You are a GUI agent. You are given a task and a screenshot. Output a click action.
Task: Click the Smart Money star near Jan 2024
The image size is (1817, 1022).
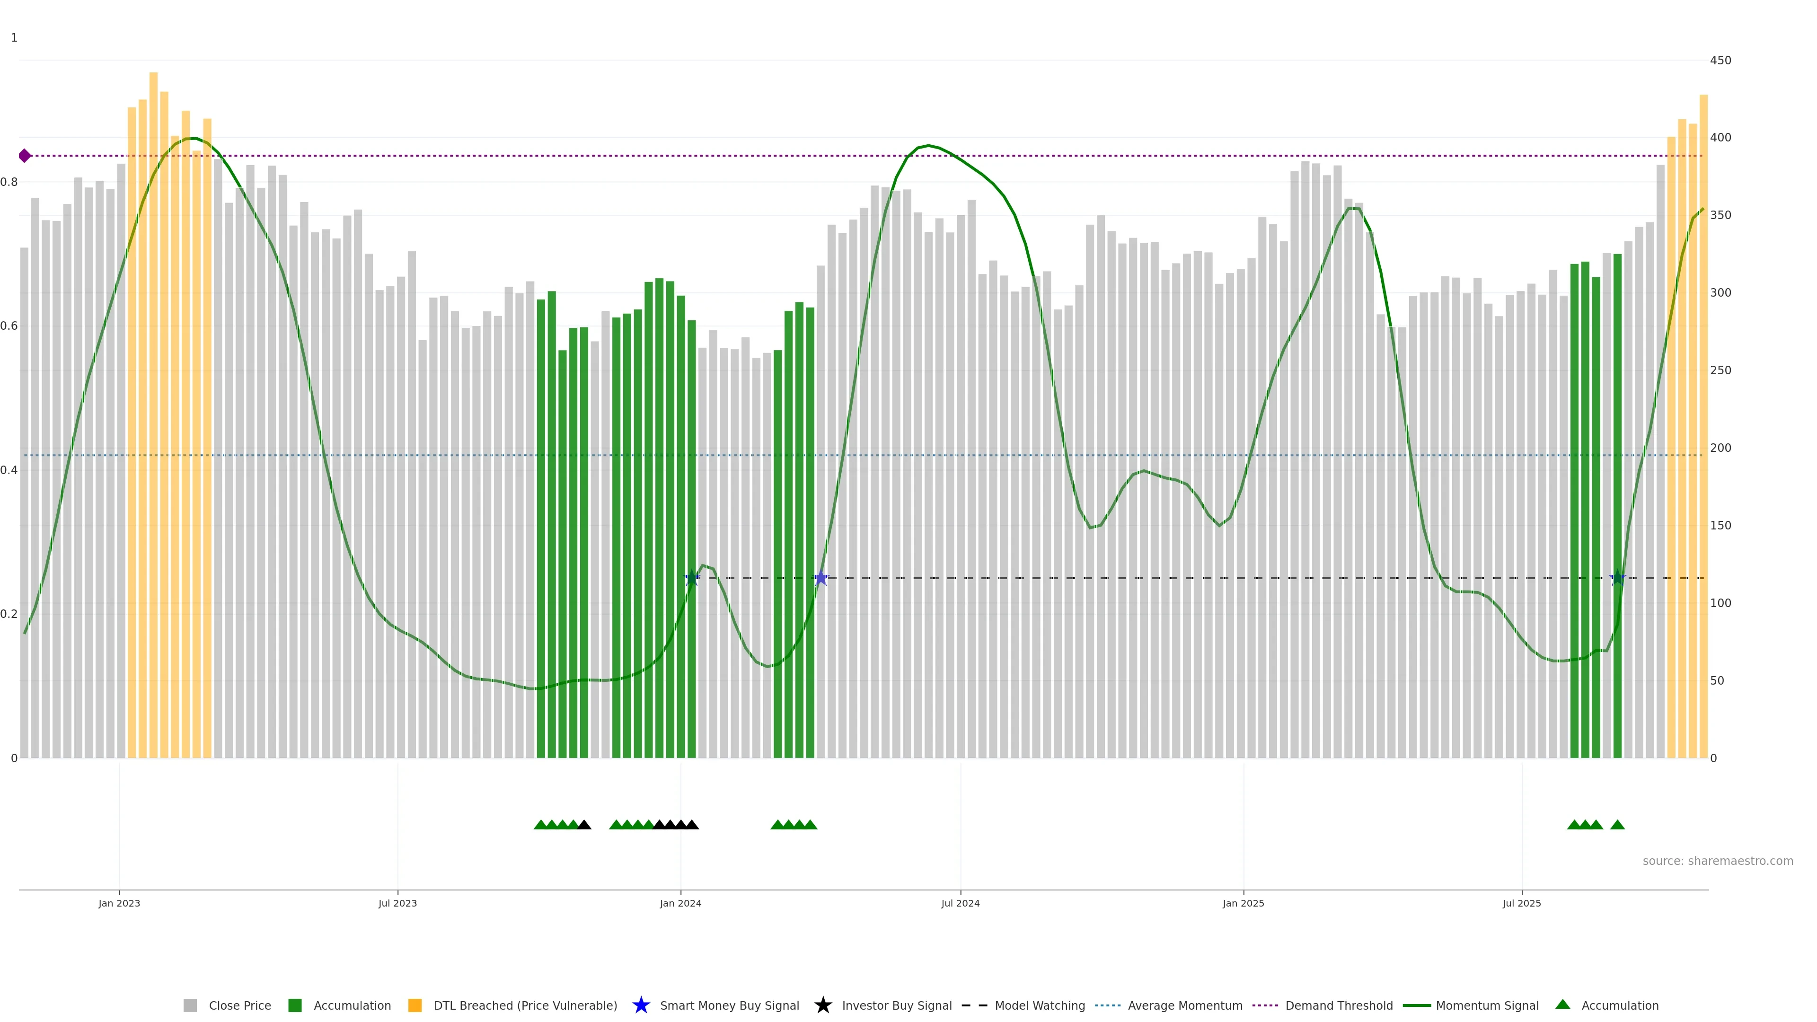pyautogui.click(x=692, y=578)
